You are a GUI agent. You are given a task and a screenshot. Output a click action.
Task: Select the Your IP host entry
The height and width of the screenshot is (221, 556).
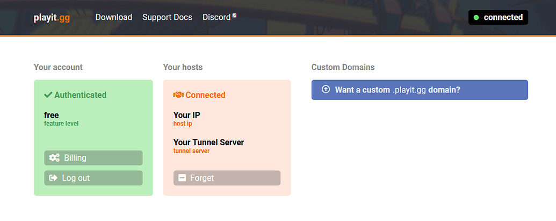(187, 119)
